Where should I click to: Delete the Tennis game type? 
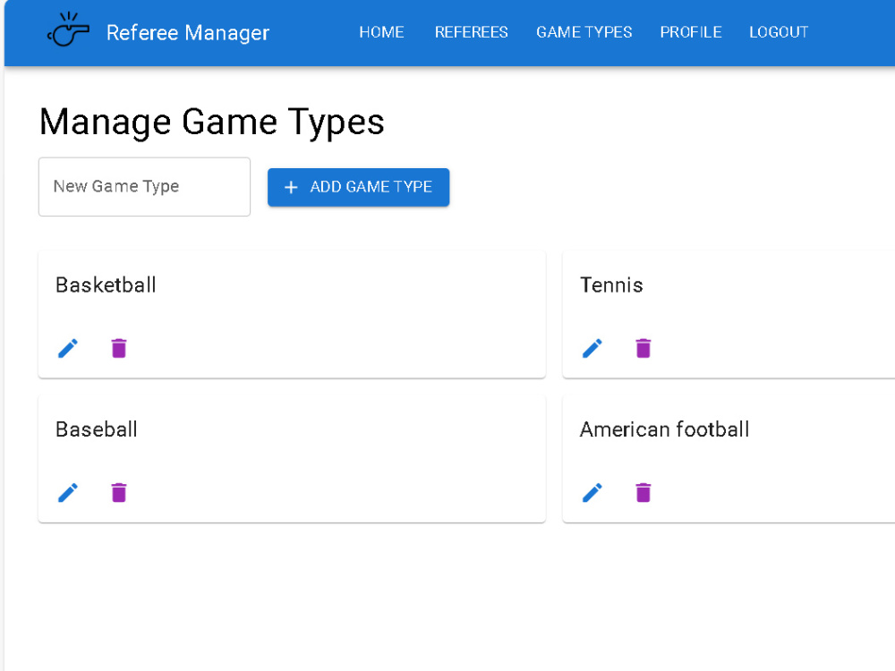[644, 348]
